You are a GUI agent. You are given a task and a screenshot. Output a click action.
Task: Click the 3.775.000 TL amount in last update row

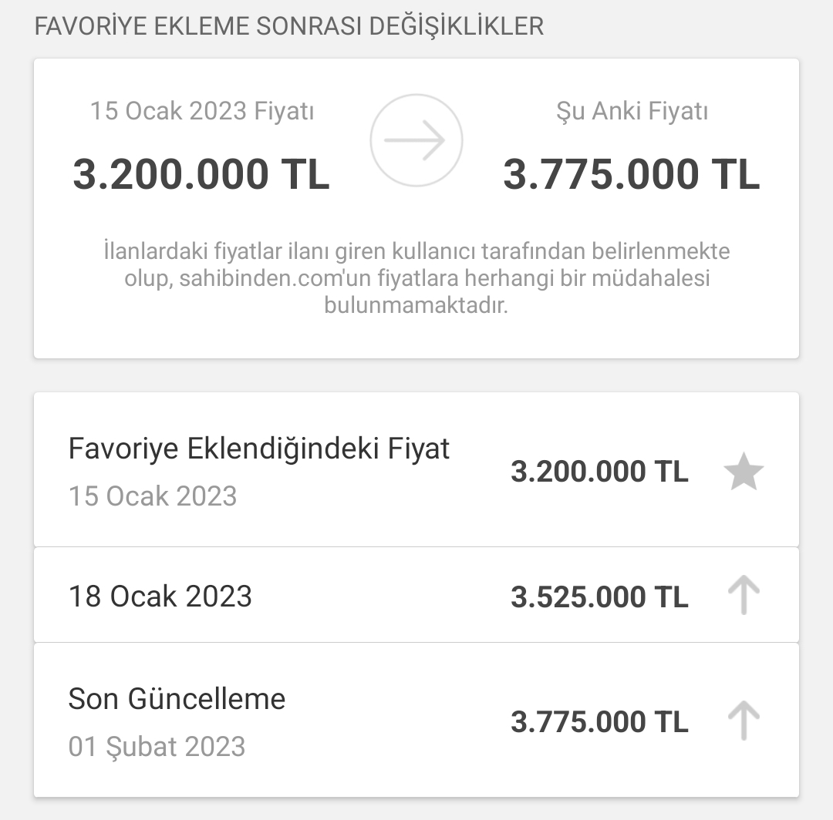[x=599, y=722]
